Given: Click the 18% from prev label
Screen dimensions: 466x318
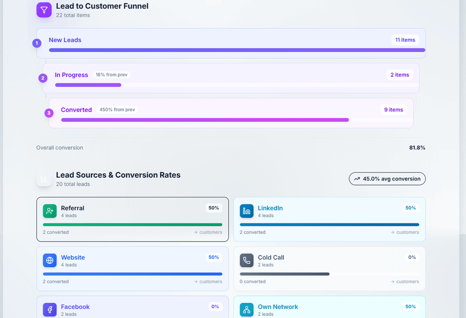Looking at the screenshot, I should [x=111, y=74].
